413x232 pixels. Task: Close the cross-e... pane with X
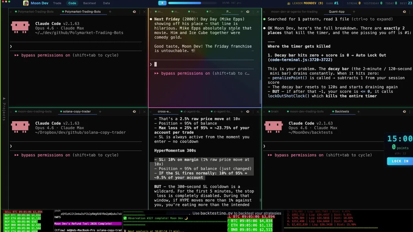pos(257,111)
